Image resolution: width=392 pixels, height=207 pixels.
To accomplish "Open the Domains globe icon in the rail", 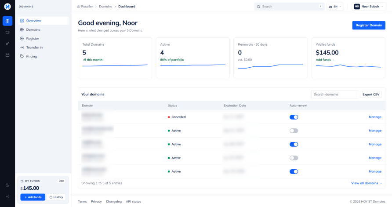I will (7, 21).
